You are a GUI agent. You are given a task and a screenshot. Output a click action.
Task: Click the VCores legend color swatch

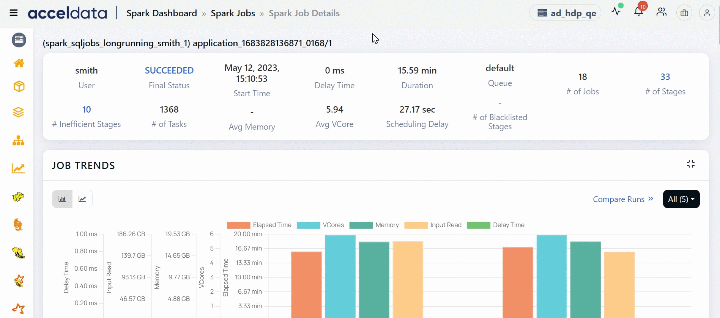308,225
